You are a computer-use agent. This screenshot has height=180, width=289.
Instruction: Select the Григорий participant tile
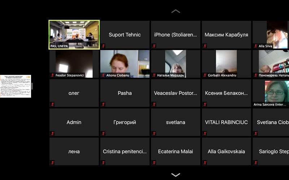point(125,122)
